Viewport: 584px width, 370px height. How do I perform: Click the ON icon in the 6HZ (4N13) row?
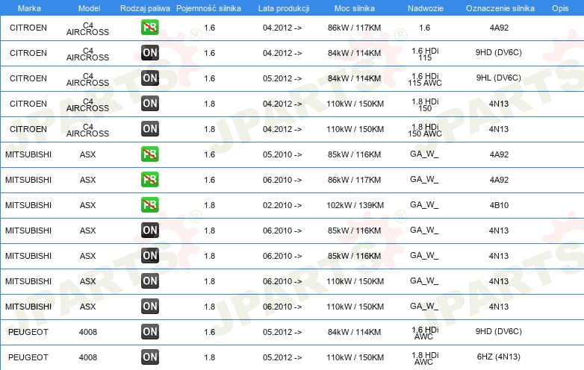click(149, 357)
